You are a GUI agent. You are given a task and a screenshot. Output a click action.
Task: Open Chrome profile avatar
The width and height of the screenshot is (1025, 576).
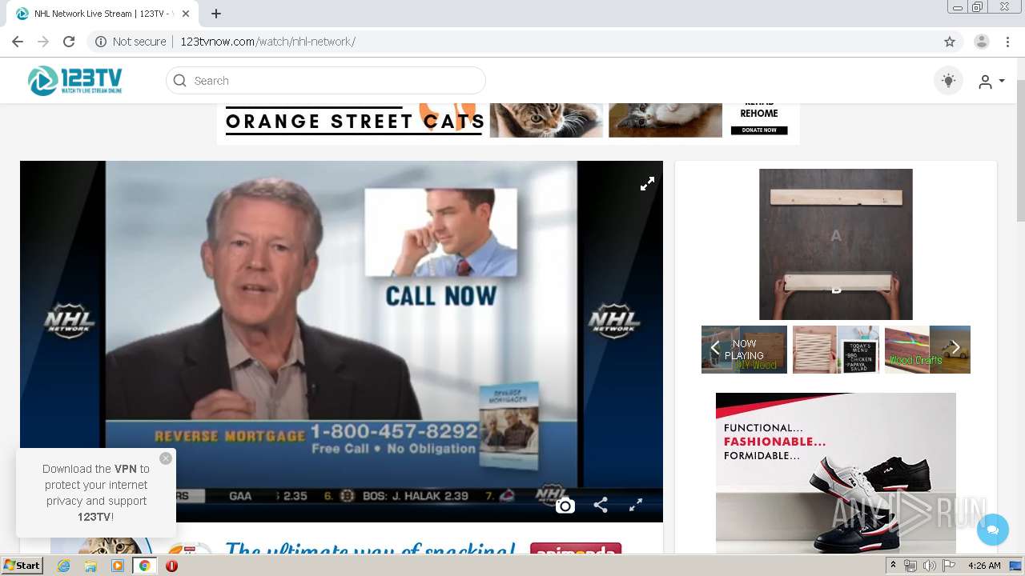(x=982, y=42)
